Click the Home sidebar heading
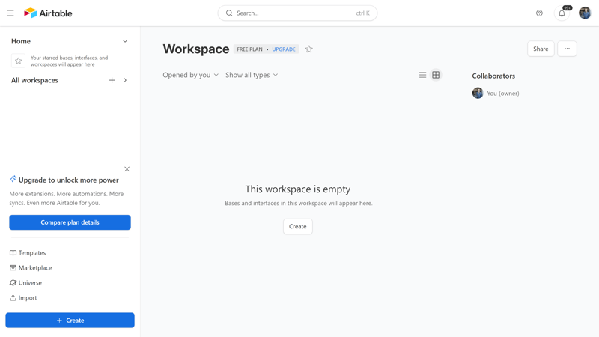 pos(21,41)
